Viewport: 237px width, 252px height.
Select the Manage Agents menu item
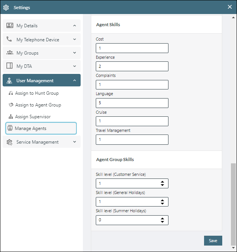click(41, 128)
